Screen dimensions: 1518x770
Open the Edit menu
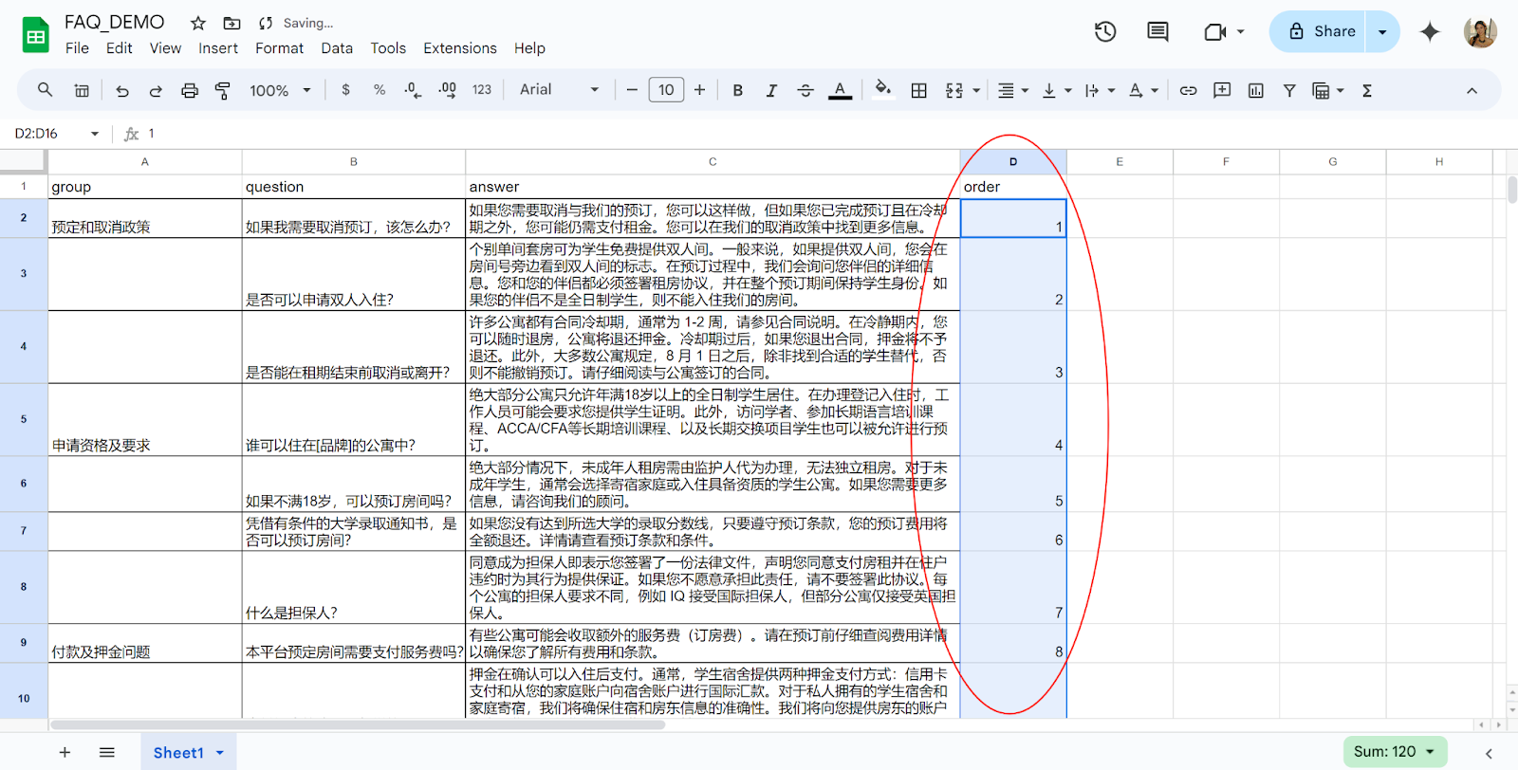(119, 48)
